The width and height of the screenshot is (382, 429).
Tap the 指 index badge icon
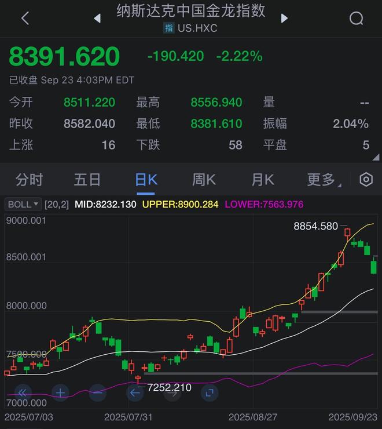[x=169, y=28]
